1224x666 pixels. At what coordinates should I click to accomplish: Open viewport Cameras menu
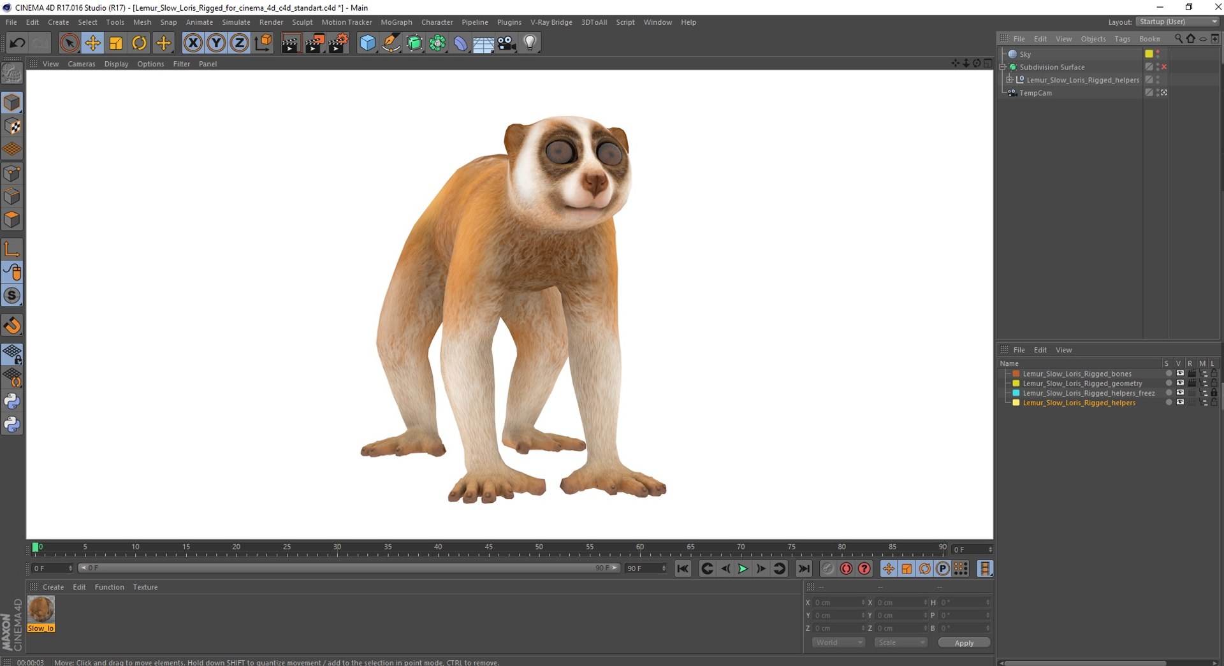click(82, 64)
